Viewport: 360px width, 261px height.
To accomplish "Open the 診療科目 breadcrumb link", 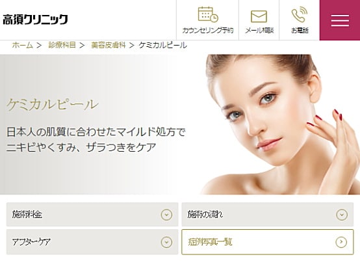I will pos(62,45).
